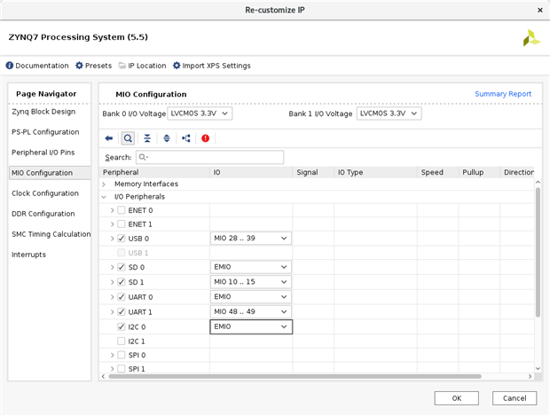Select DDR Configuration in Page Navigator
The image size is (550, 416).
tap(43, 214)
